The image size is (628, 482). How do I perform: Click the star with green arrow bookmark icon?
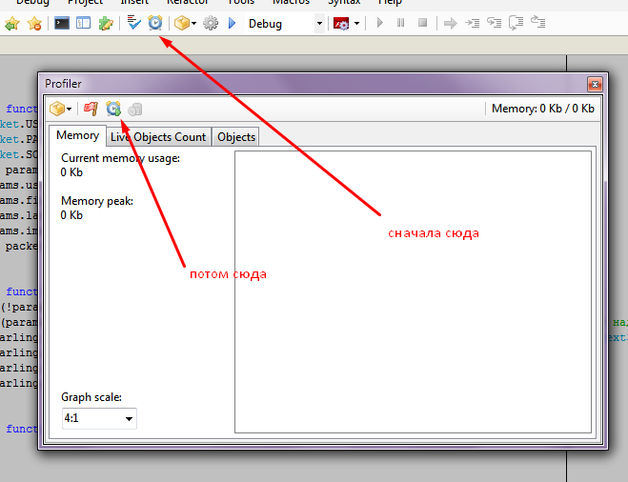point(12,23)
